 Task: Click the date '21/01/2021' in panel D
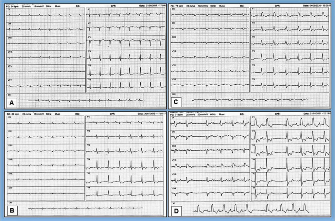[316, 113]
